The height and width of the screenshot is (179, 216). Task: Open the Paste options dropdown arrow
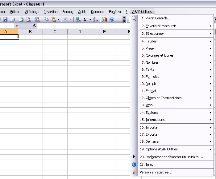pos(58,19)
